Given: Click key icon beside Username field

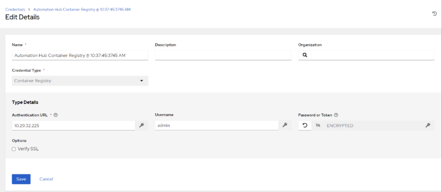Looking at the screenshot, I should tap(285, 125).
